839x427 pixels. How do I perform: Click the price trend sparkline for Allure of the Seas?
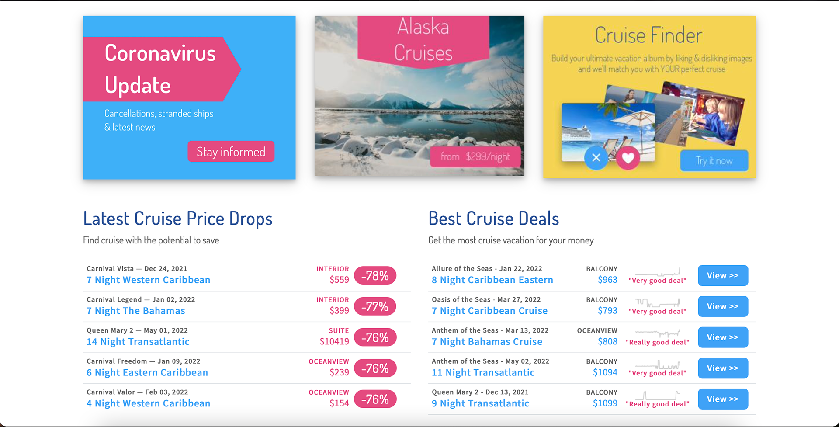657,272
